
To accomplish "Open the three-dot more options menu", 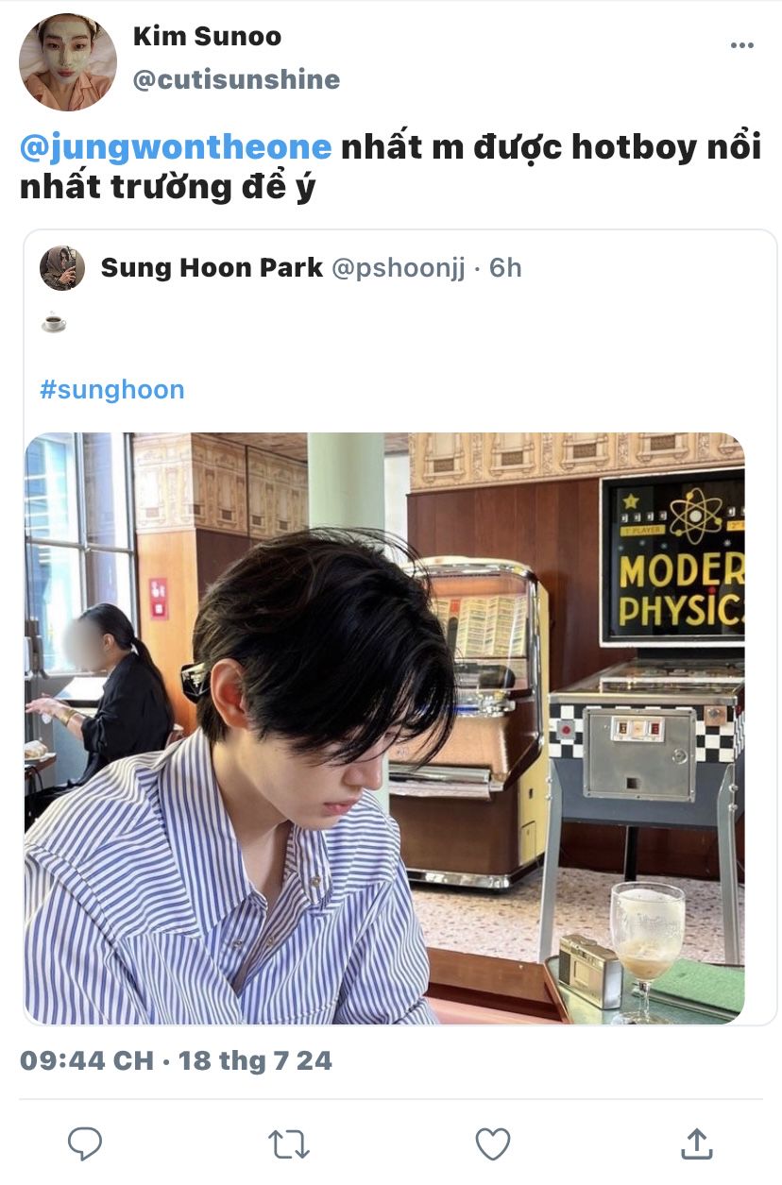I will (x=742, y=45).
